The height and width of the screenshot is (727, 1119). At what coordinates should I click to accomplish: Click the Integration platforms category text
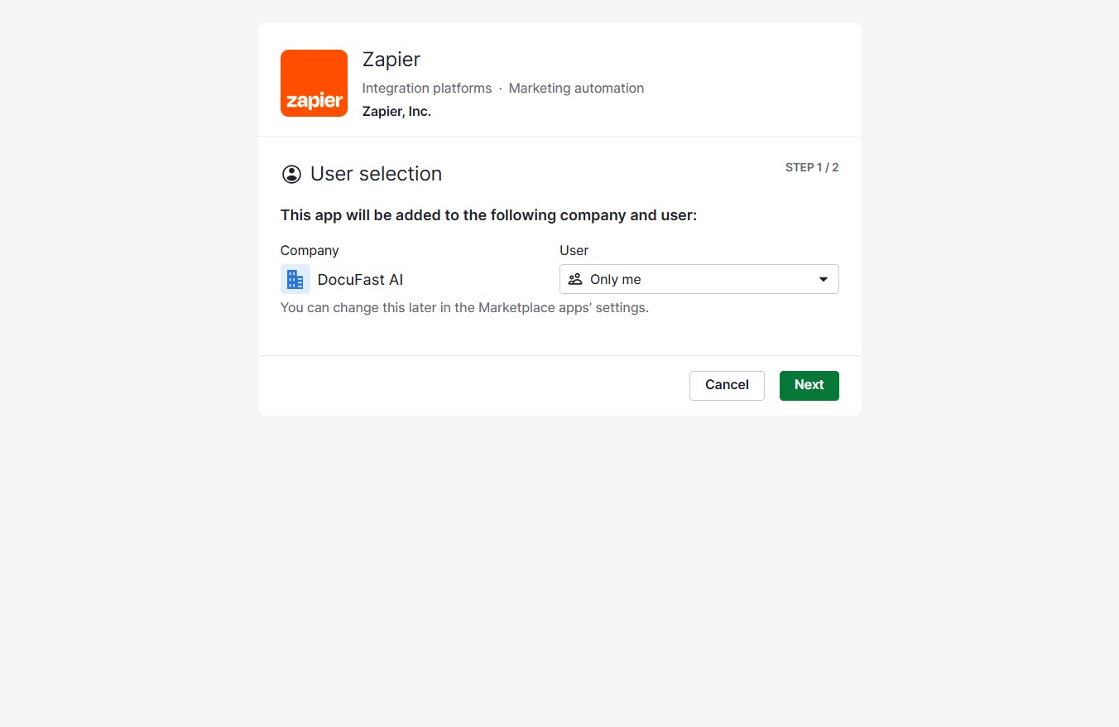coord(427,88)
